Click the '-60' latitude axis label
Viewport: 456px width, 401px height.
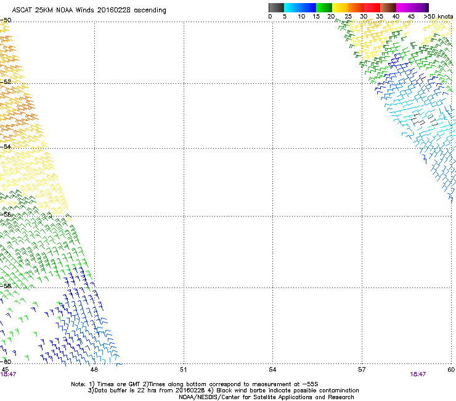pyautogui.click(x=6, y=362)
